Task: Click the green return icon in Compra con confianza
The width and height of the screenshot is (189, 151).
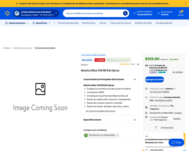Action: [86, 135]
